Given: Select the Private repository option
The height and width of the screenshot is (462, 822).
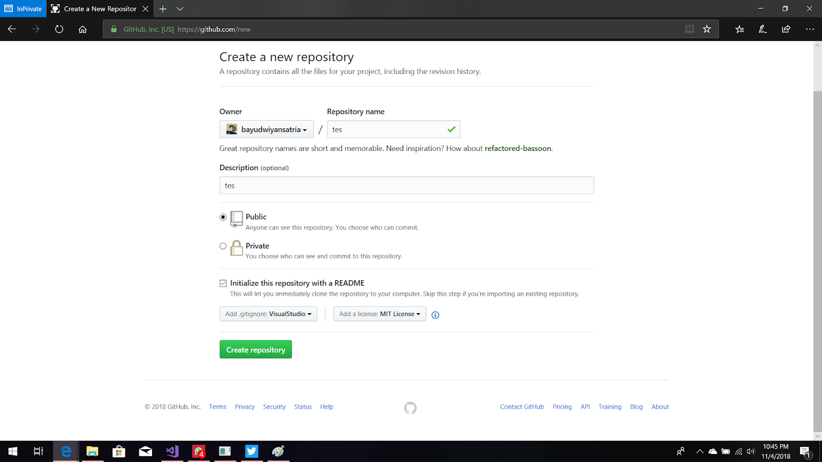Looking at the screenshot, I should point(223,246).
